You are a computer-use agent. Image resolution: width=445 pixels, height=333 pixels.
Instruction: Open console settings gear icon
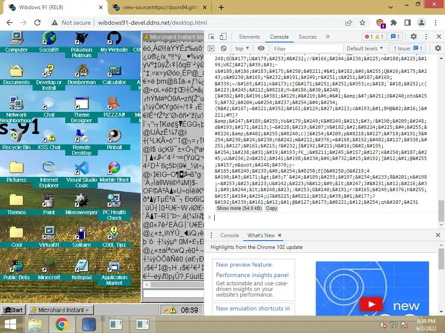pyautogui.click(x=438, y=49)
